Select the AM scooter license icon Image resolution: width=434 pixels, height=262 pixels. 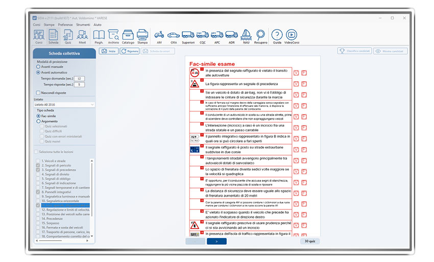(159, 36)
